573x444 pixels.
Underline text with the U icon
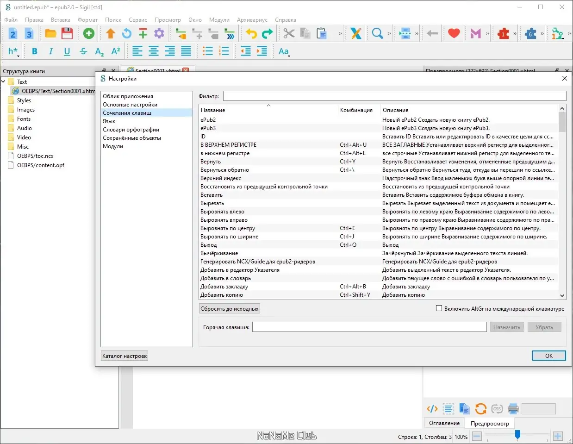pyautogui.click(x=67, y=51)
